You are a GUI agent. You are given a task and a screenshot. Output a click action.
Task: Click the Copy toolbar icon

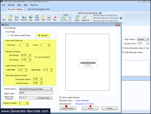pos(31,18)
